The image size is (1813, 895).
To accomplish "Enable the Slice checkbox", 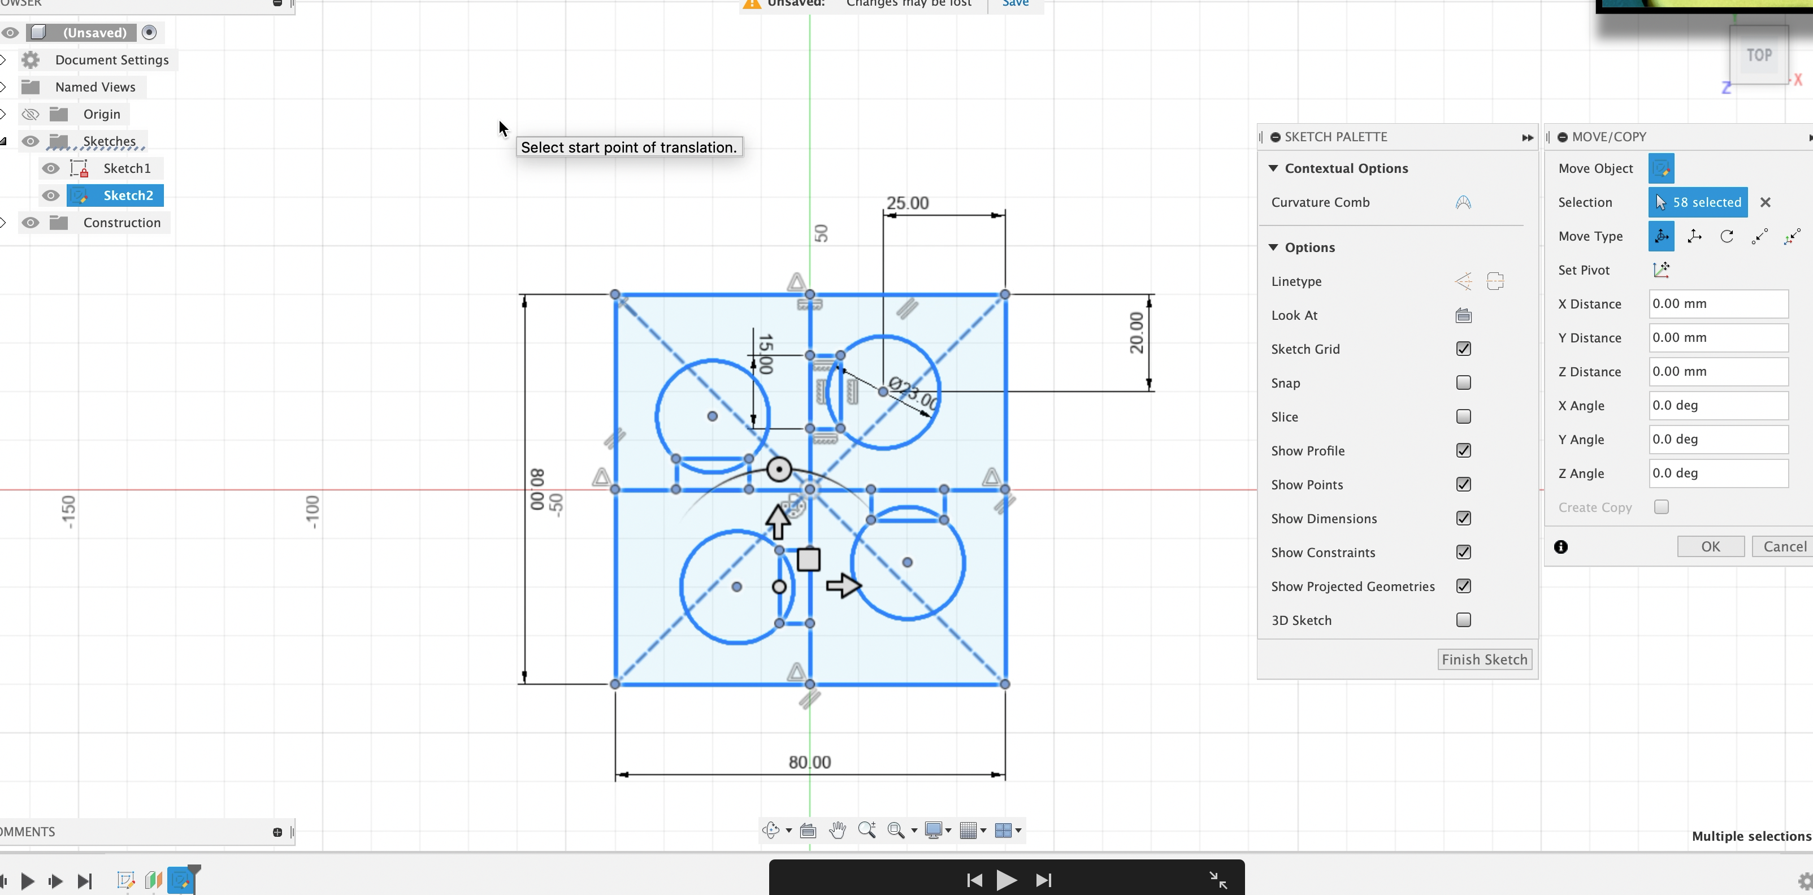I will pyautogui.click(x=1463, y=416).
